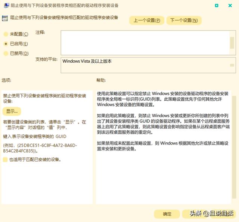Click the policy dialog title bar icon
Viewport: 239px width, 222px height.
click(x=6, y=6)
